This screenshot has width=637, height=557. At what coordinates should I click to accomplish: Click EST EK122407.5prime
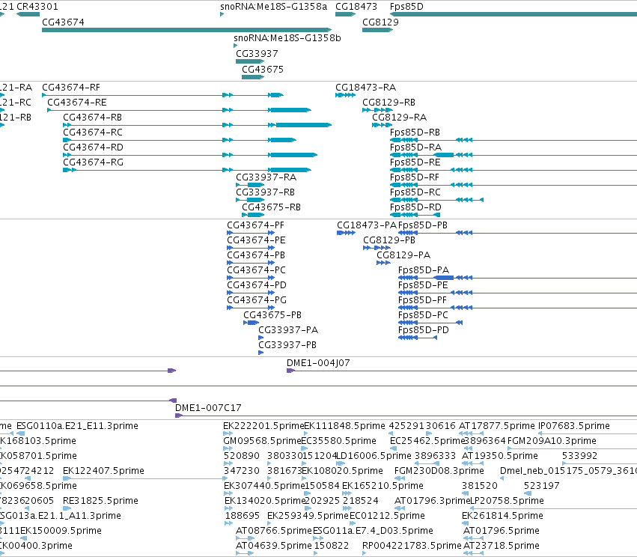click(103, 471)
